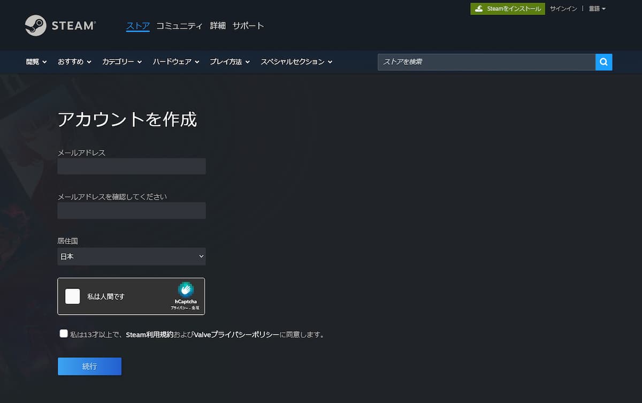Click the サインイン link

point(563,9)
